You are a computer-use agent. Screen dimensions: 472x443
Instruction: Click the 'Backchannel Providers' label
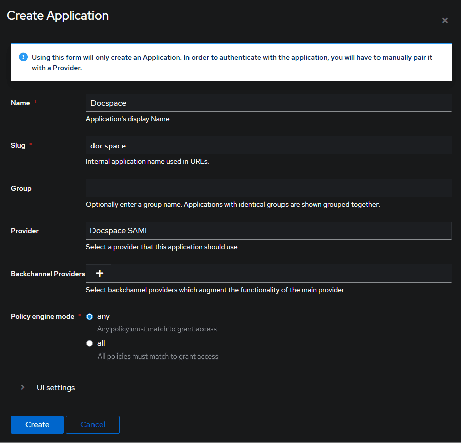pyautogui.click(x=48, y=274)
